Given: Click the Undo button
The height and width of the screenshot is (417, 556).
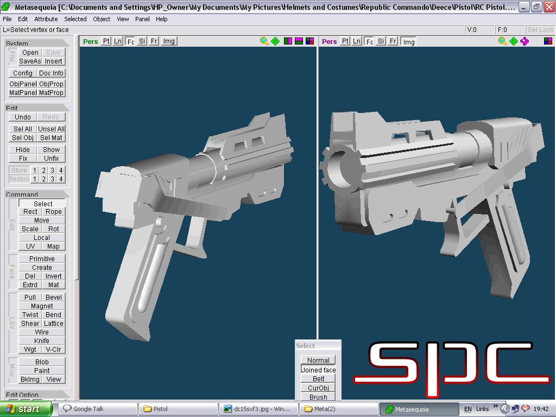Looking at the screenshot, I should [x=23, y=117].
